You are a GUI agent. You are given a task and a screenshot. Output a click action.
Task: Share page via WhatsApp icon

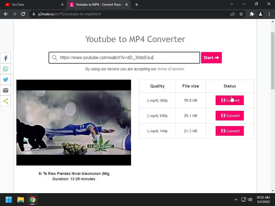[x=5, y=69]
